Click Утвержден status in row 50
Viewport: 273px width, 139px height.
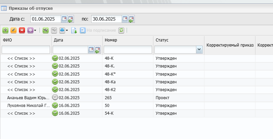(x=166, y=106)
